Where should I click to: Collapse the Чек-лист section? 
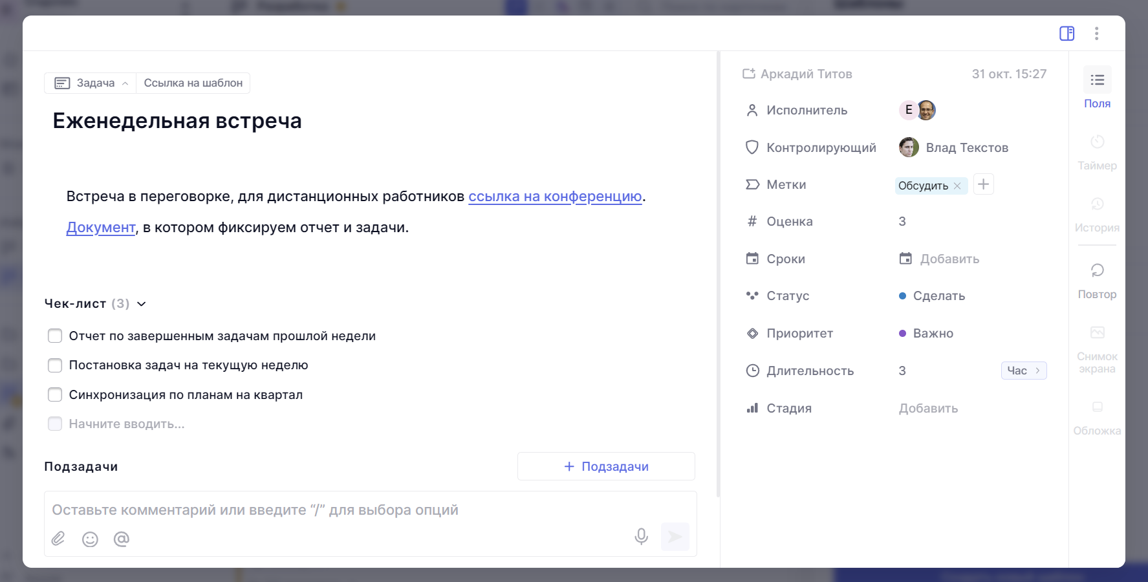pyautogui.click(x=142, y=304)
